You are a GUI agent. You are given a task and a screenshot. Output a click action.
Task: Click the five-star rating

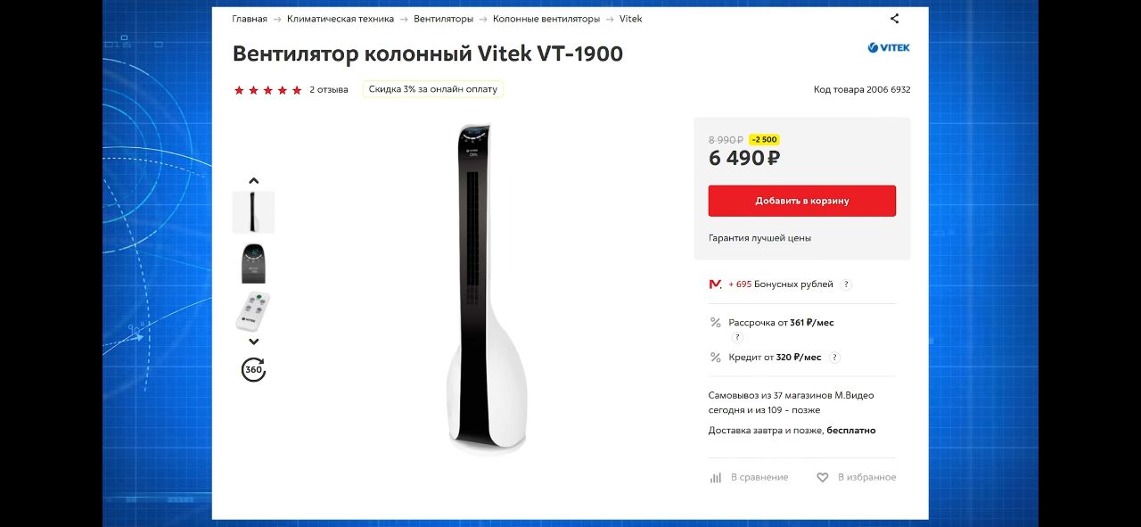click(x=267, y=90)
